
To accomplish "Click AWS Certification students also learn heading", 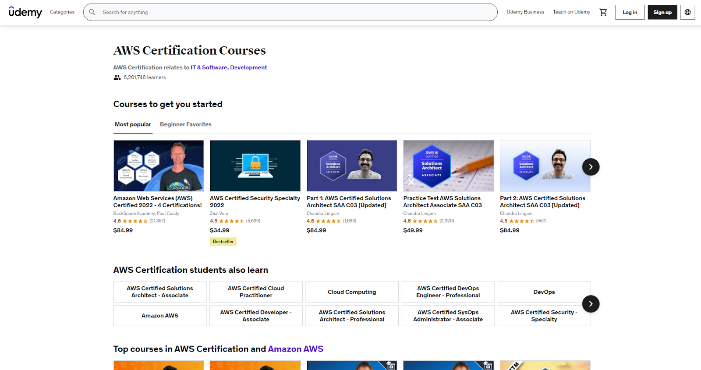I will pos(191,270).
